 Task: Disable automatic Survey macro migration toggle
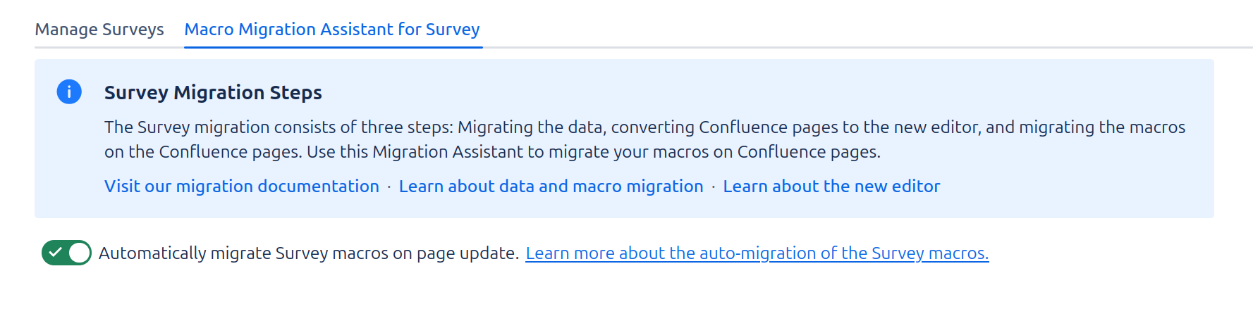pos(66,253)
